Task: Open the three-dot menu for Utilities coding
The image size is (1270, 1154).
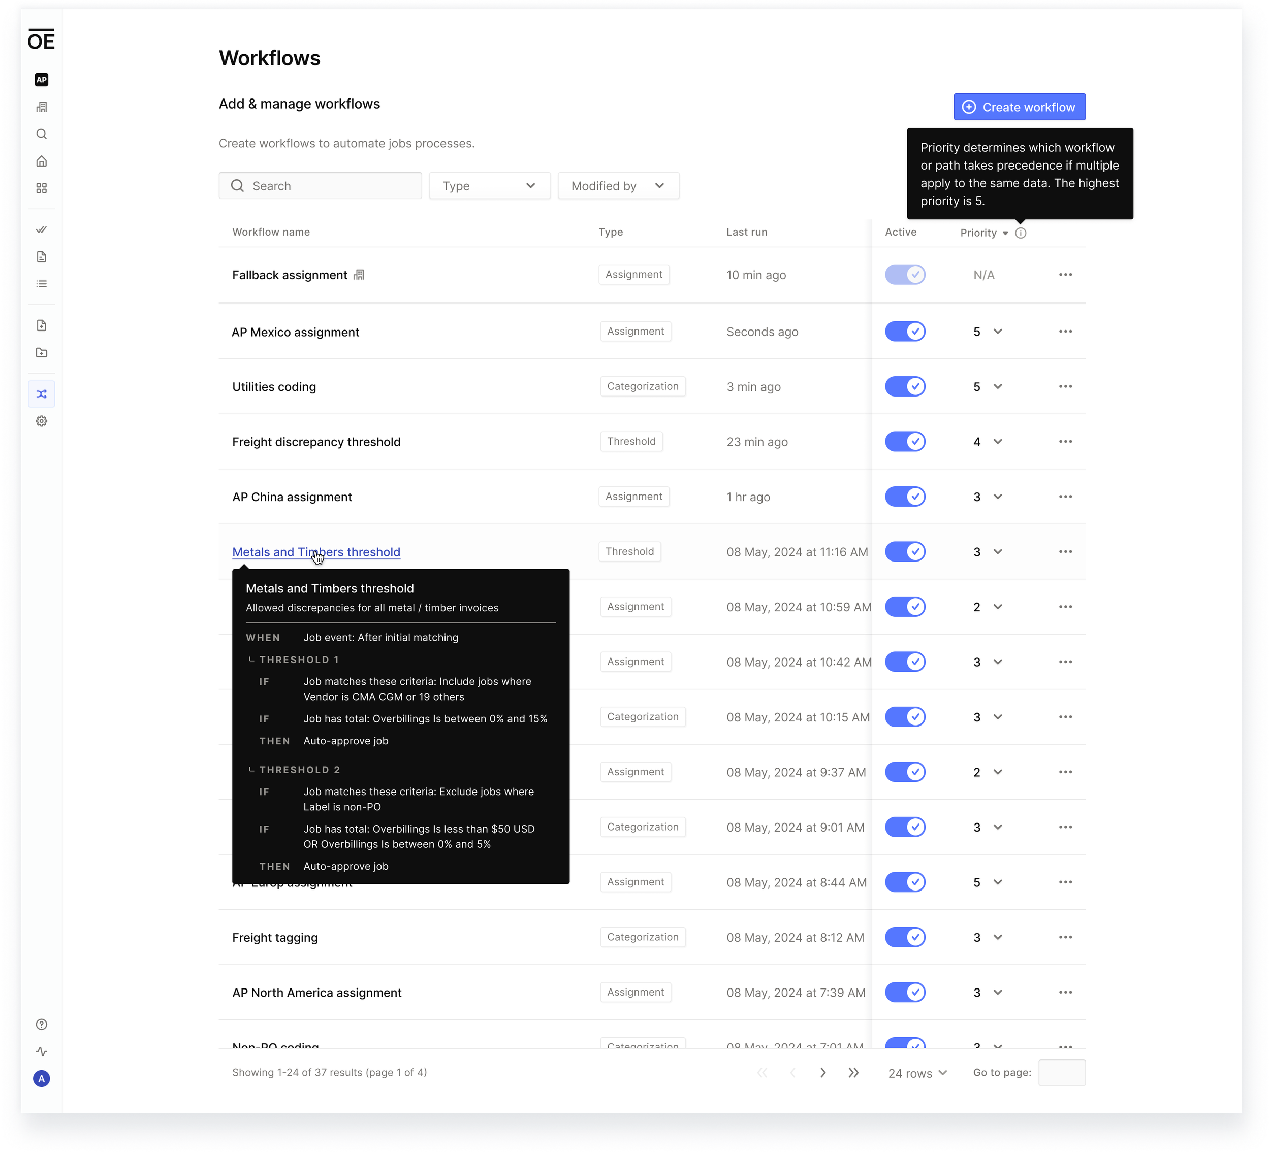Action: tap(1065, 386)
